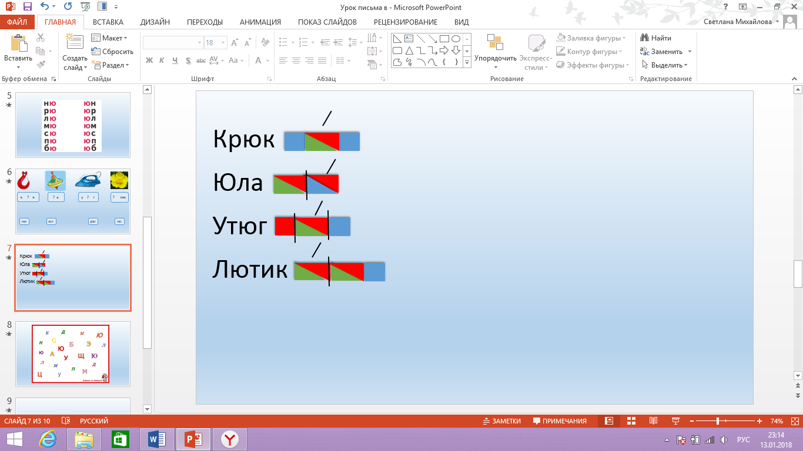The image size is (803, 451).
Task: Switch to slide sorter view icon
Action: point(631,421)
